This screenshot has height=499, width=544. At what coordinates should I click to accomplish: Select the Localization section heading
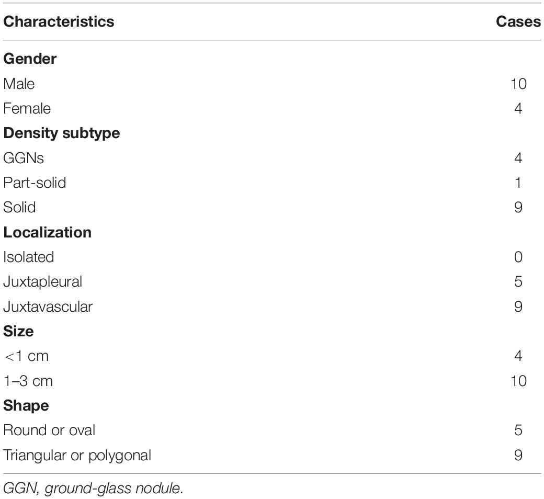coord(48,232)
